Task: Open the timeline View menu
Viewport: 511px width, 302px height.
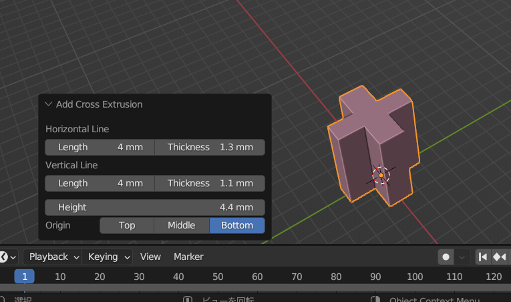Action: click(150, 257)
